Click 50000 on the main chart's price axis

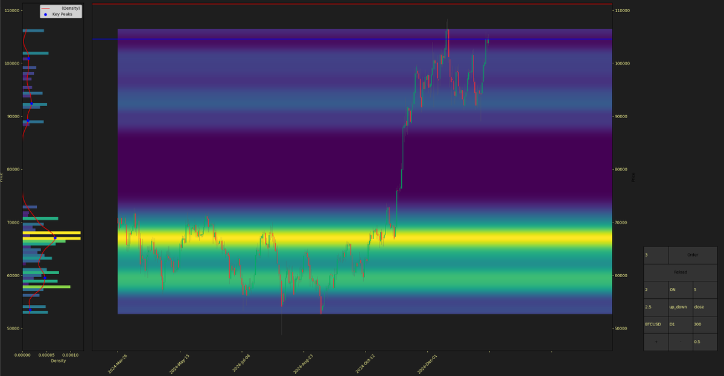[622, 328]
